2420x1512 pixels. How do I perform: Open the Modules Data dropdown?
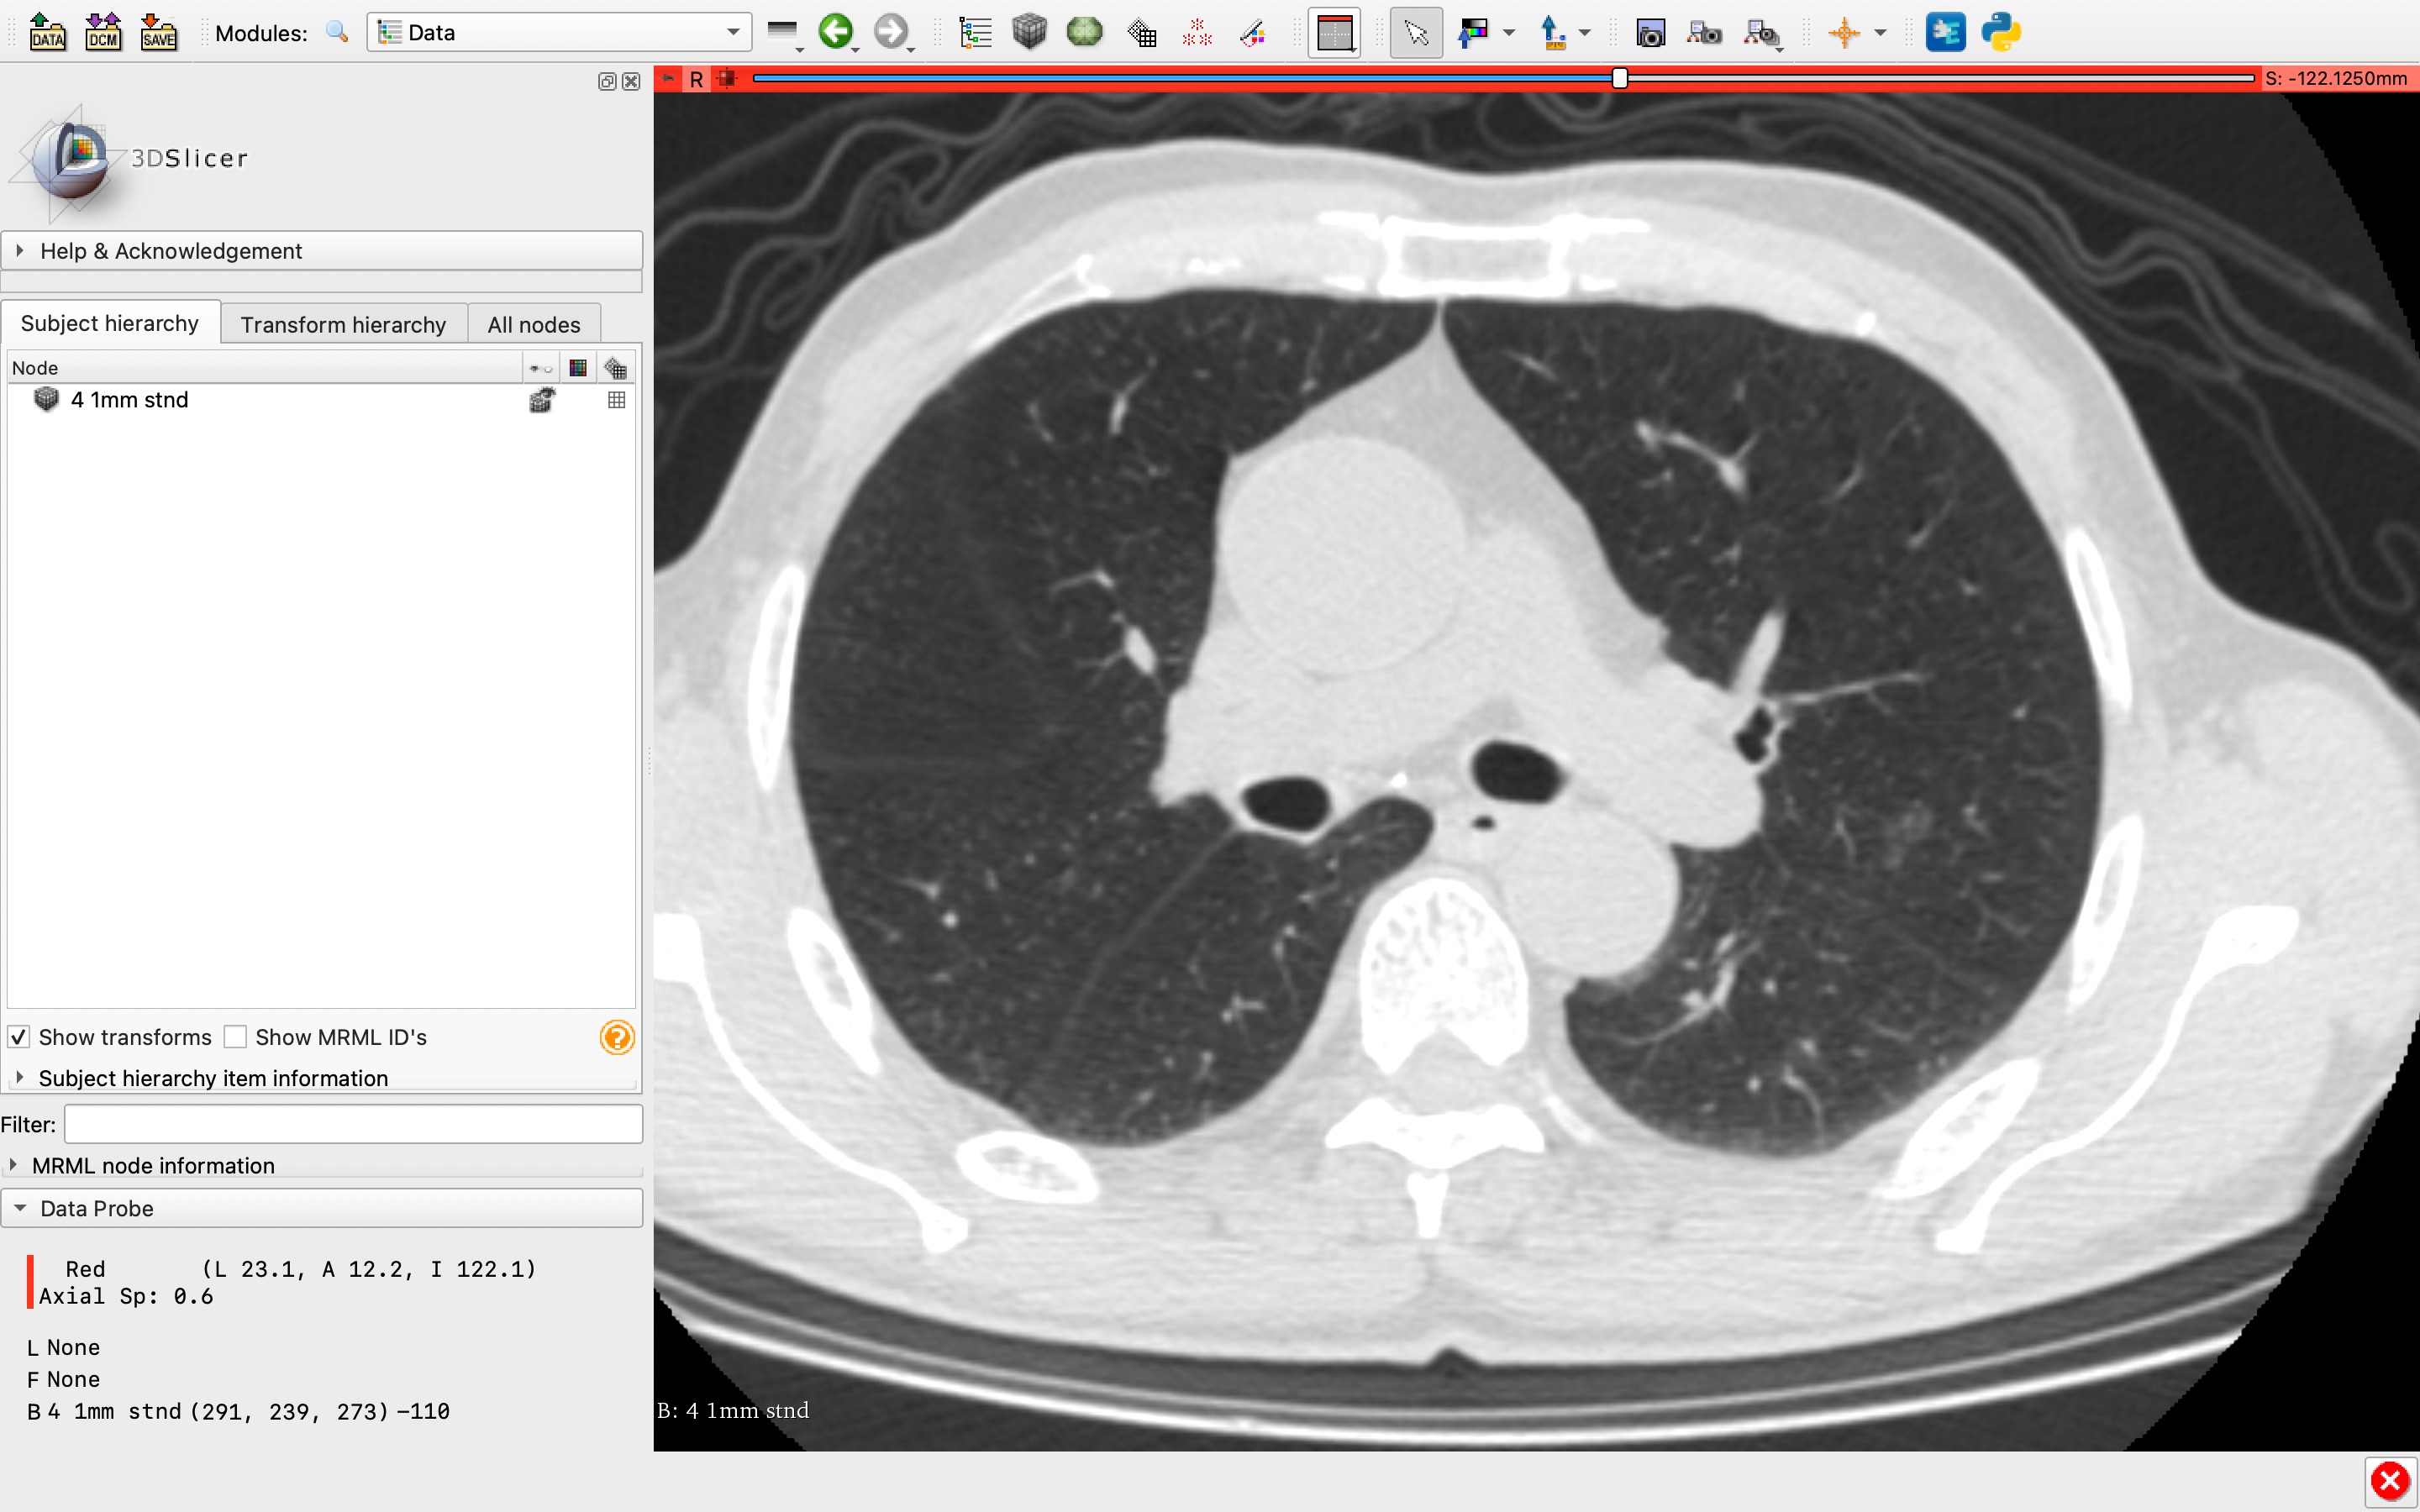559,32
